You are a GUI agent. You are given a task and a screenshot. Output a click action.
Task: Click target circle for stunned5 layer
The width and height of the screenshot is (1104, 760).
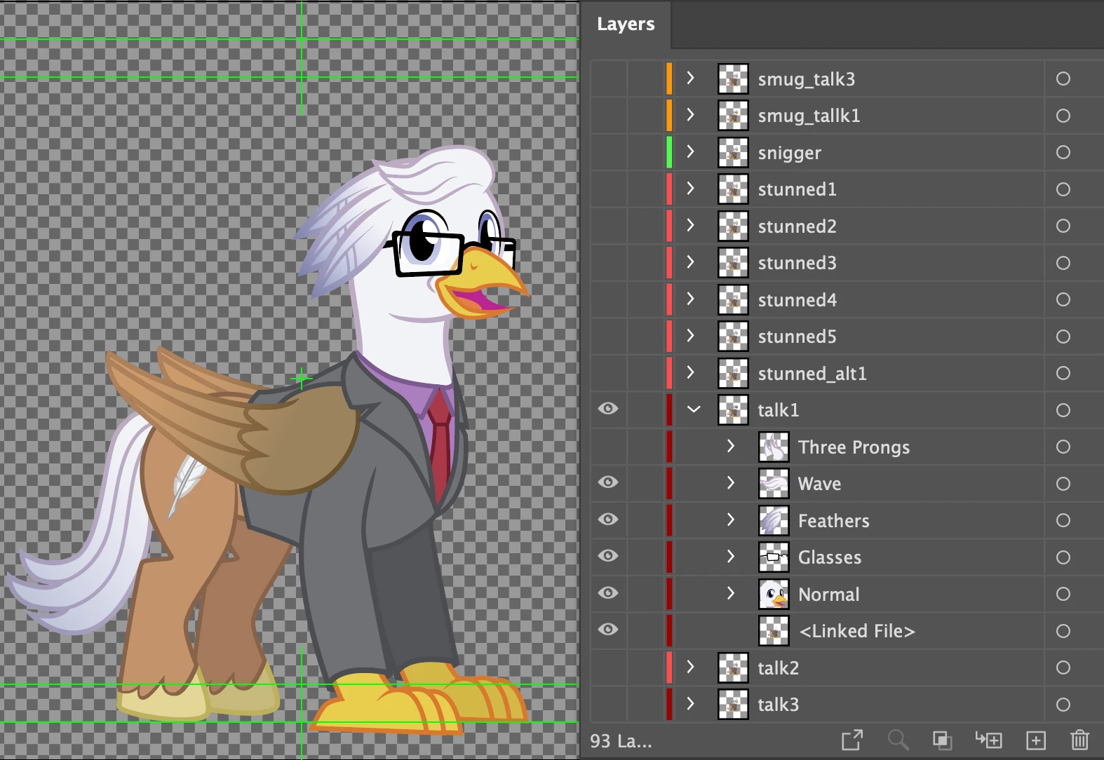(1063, 337)
